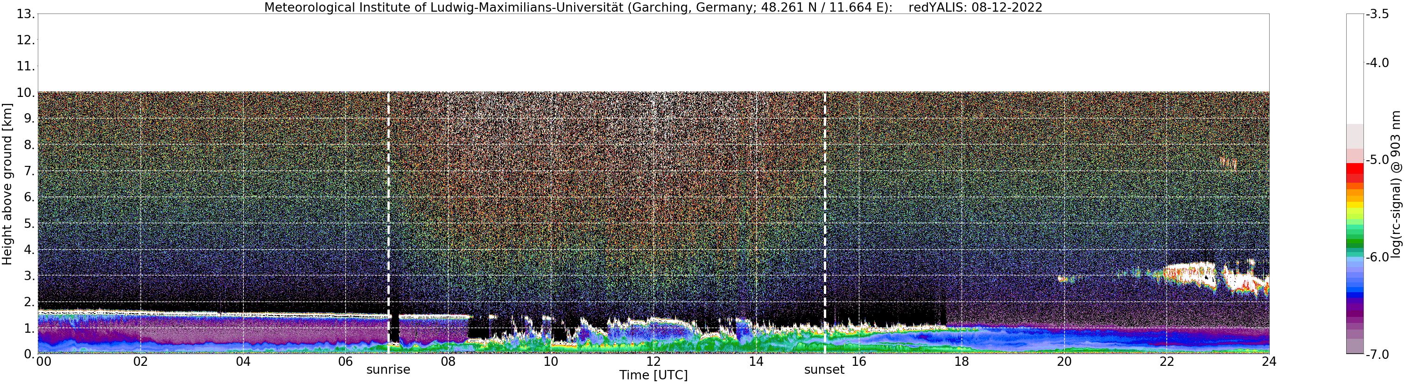Click the '14' time axis tick label
The image size is (1405, 384).
pyautogui.click(x=756, y=362)
